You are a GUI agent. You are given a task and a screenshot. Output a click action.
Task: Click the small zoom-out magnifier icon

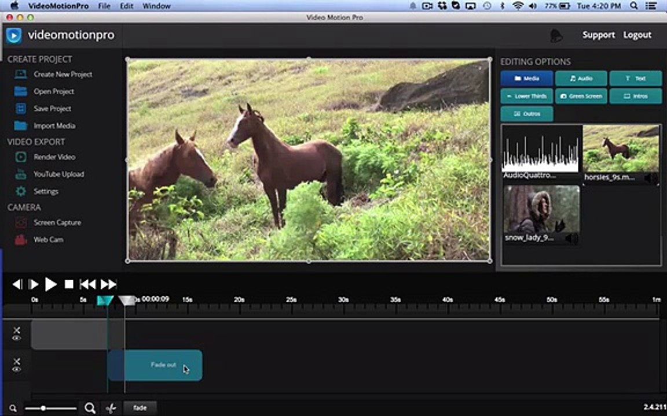13,409
